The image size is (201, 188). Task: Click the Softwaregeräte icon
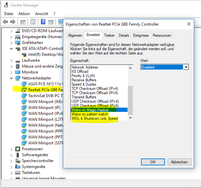(x=18, y=155)
